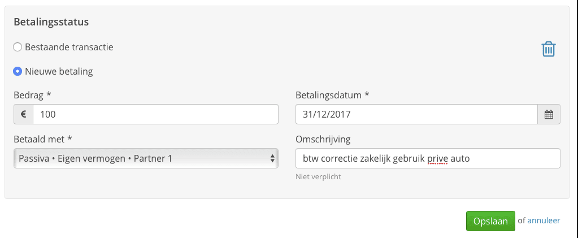Click the 'Betalingsdatum *' field label
Image resolution: width=578 pixels, height=238 pixels.
[332, 95]
